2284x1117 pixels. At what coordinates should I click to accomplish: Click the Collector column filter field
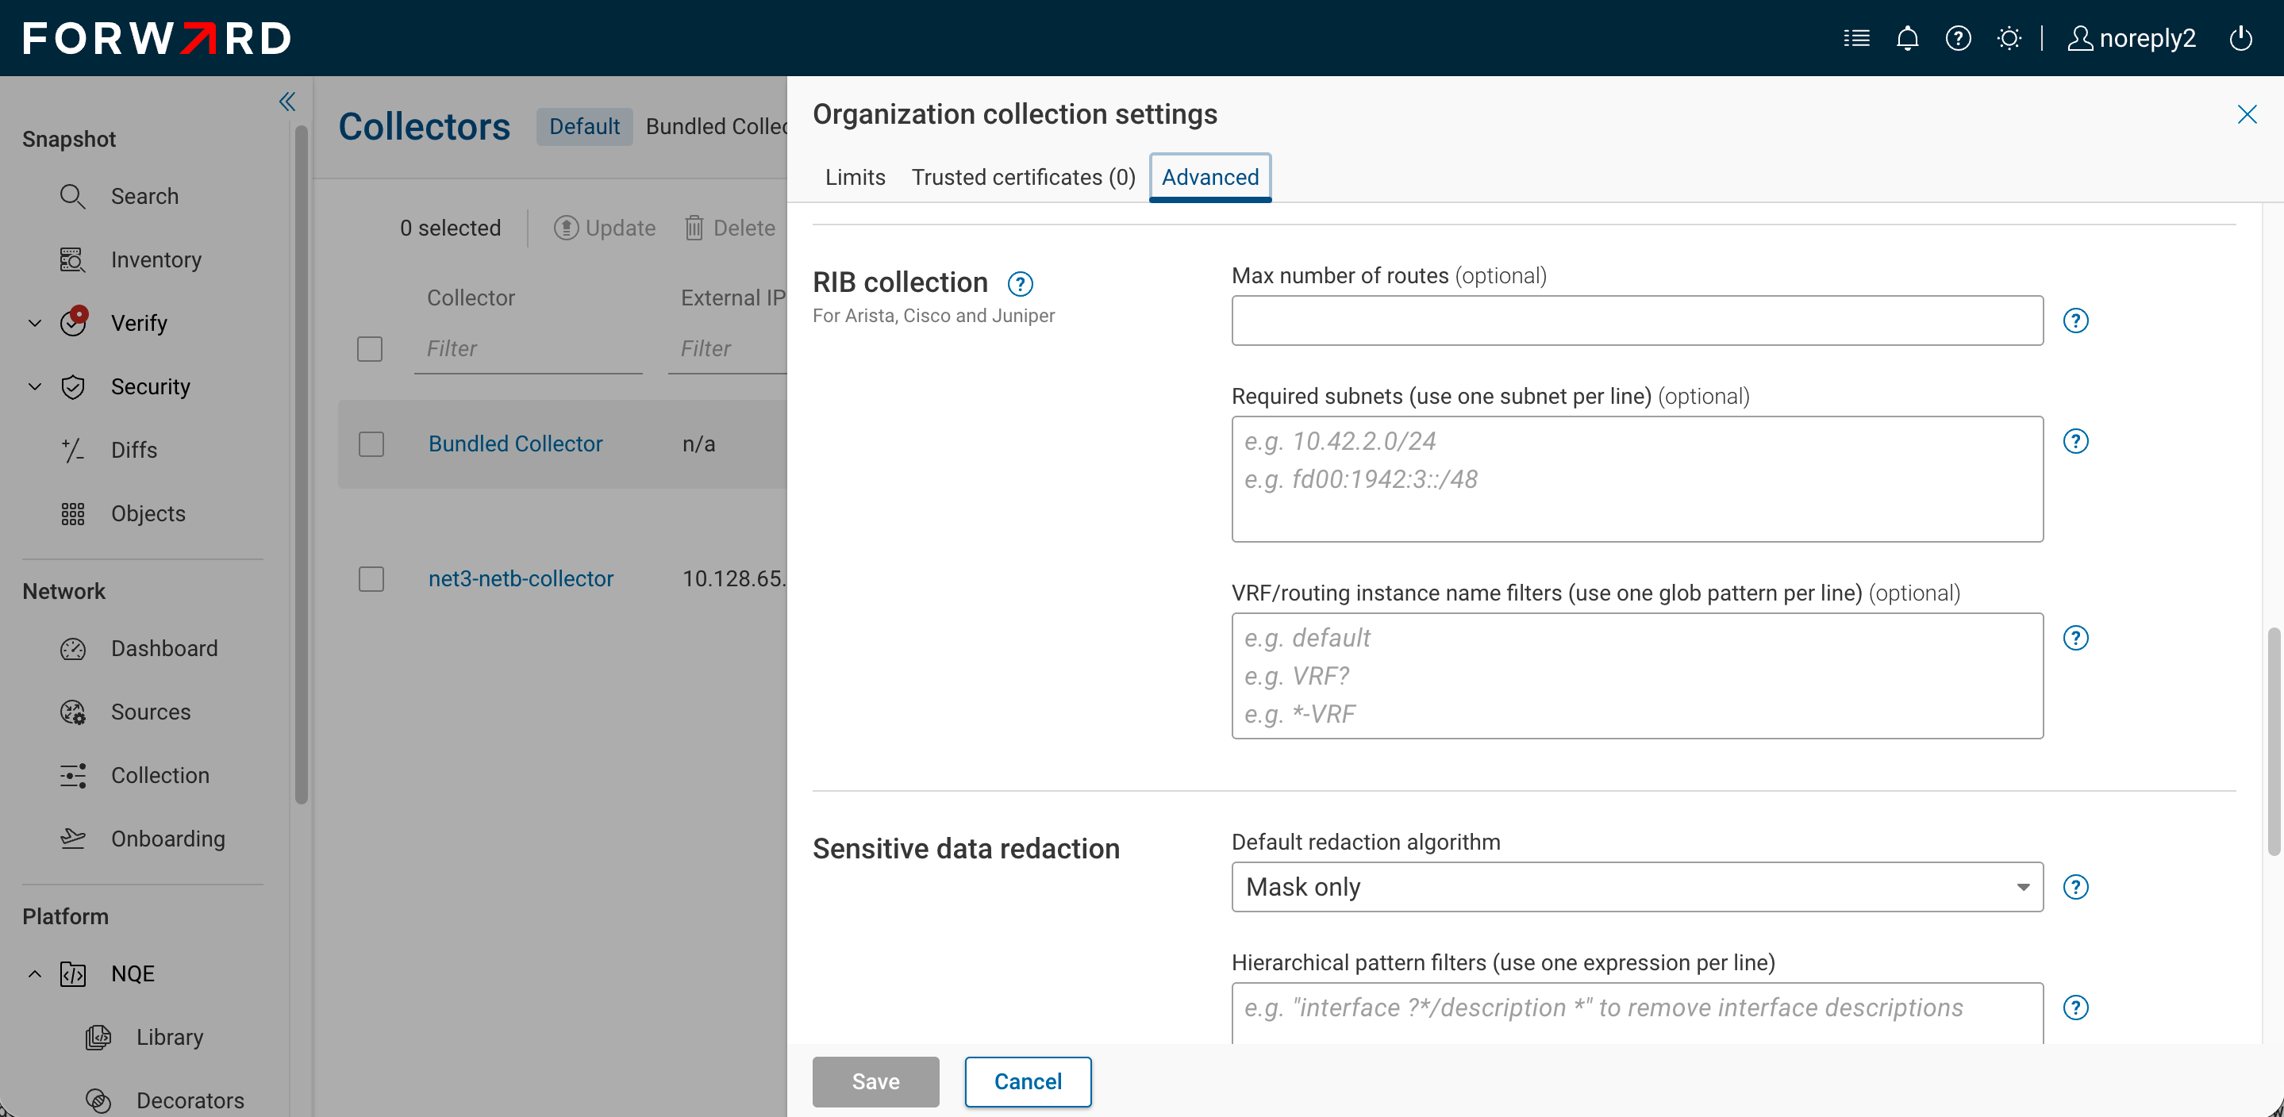(529, 349)
